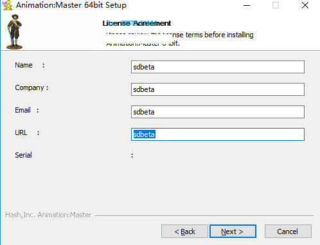
Task: Continue with the Next button
Action: point(233,231)
